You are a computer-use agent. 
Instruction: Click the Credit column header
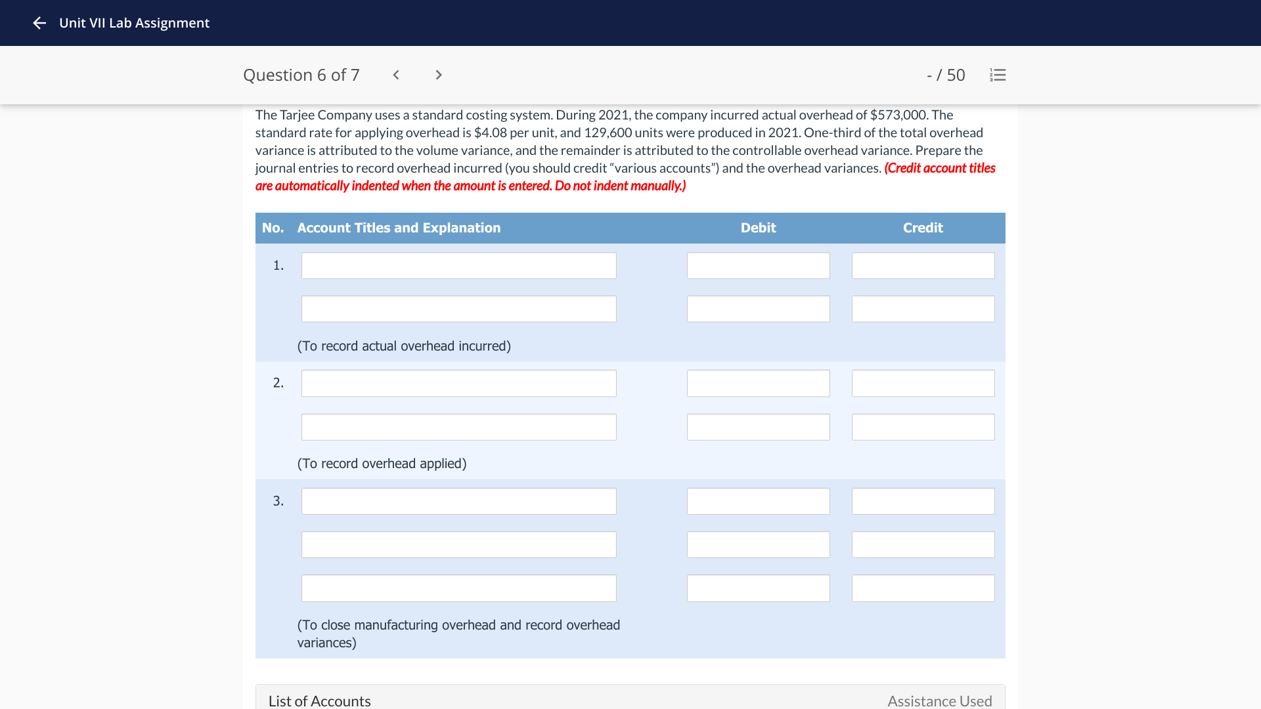(923, 228)
